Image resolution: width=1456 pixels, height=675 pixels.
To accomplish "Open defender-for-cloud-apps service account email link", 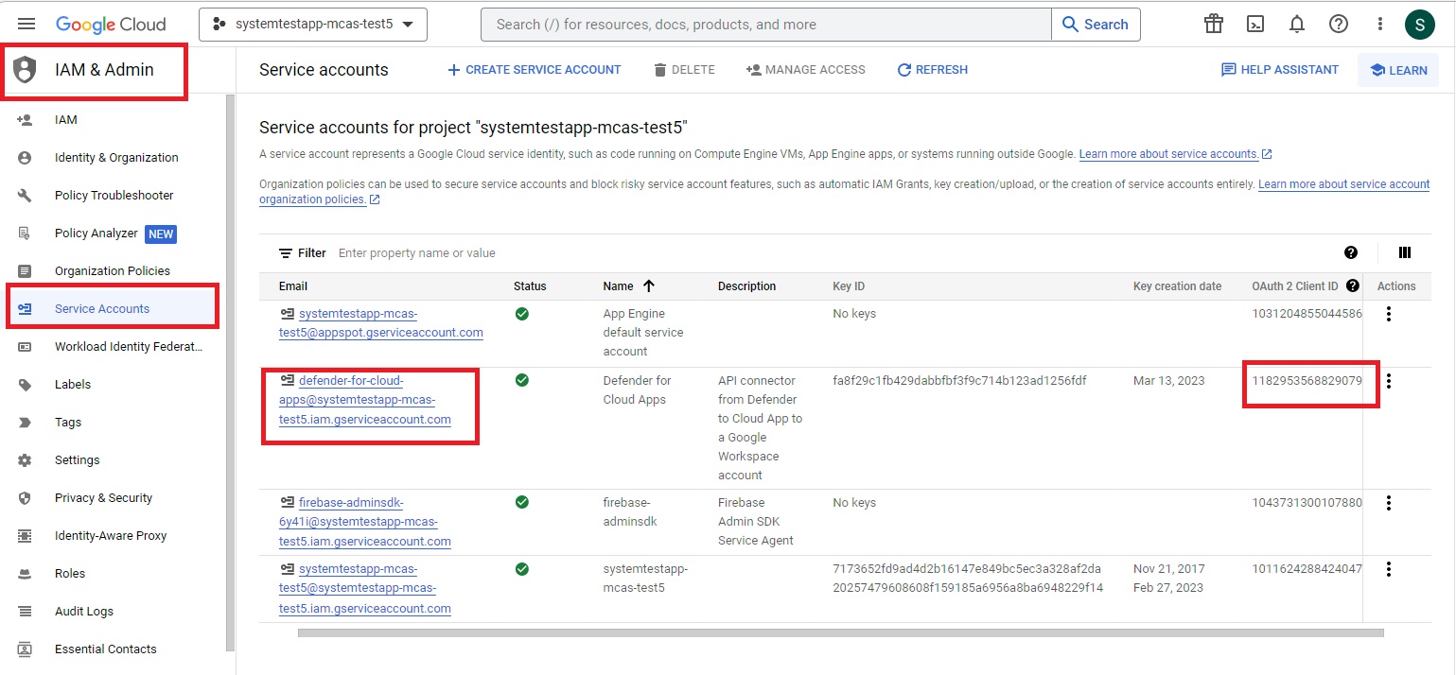I will click(365, 400).
